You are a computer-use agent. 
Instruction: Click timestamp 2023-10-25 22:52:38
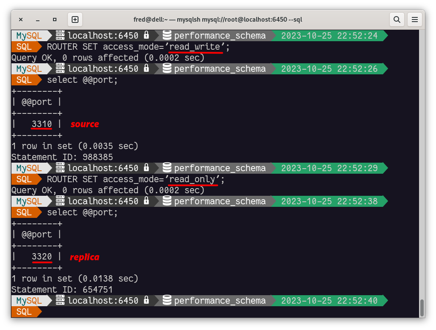(329, 201)
